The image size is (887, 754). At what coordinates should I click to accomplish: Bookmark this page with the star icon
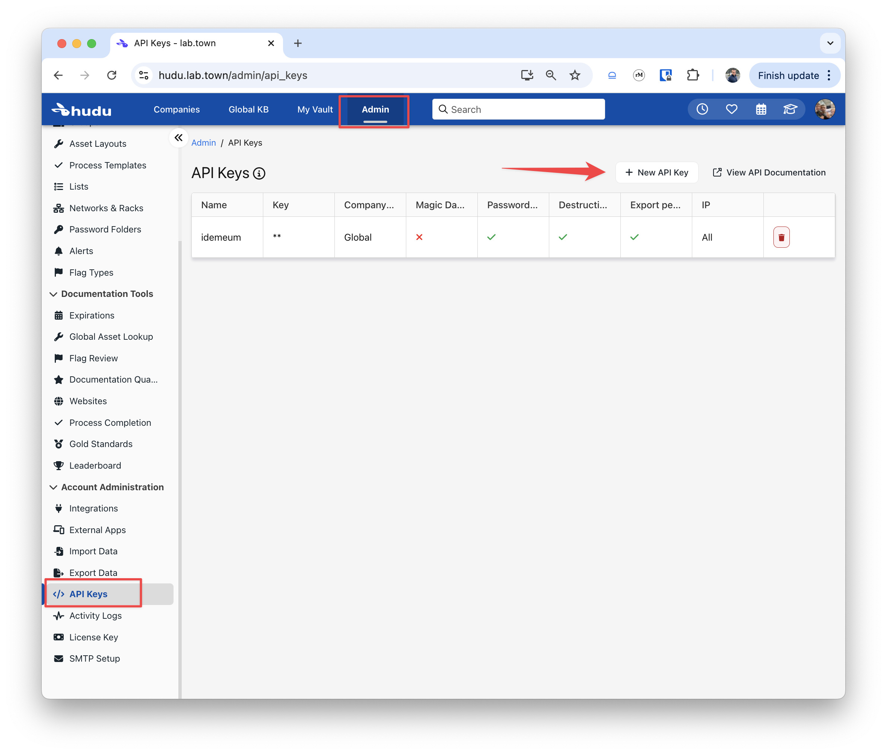pyautogui.click(x=575, y=76)
